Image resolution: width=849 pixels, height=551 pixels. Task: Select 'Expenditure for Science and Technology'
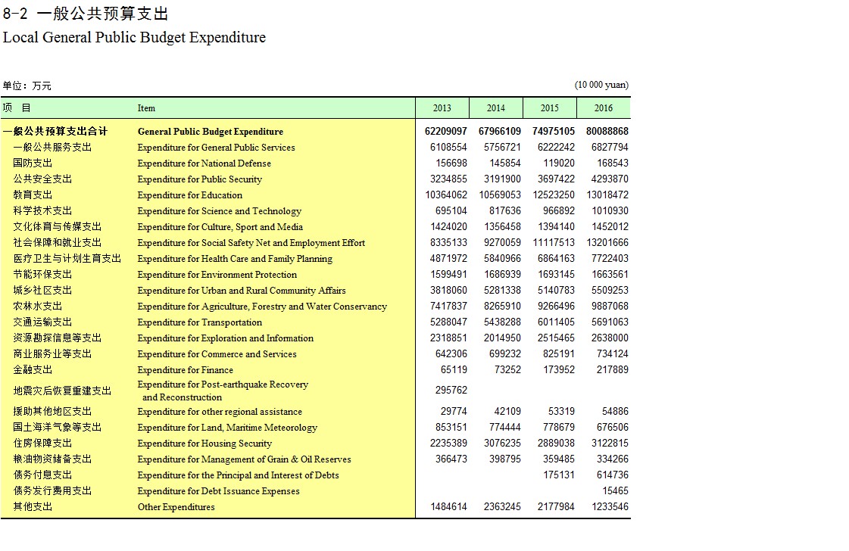pyautogui.click(x=220, y=211)
